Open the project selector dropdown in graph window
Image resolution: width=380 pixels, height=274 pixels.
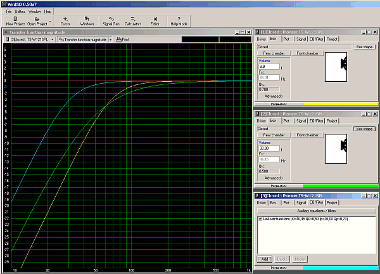53,39
